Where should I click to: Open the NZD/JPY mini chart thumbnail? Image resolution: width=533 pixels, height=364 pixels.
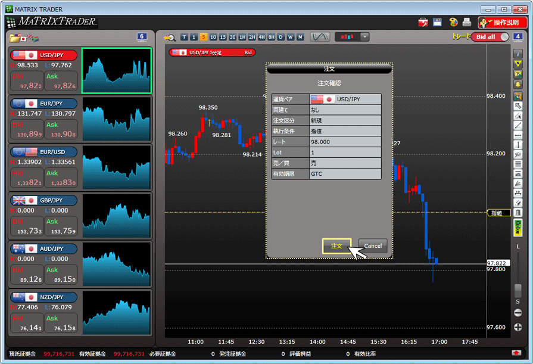coord(116,313)
